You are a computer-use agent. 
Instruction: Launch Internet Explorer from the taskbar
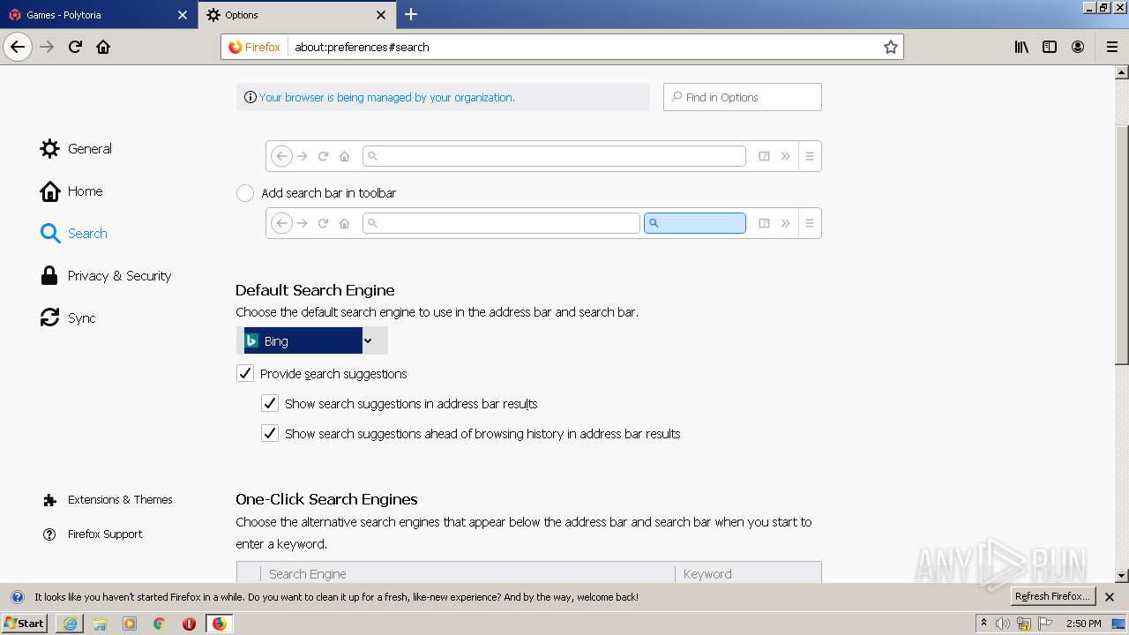(70, 624)
